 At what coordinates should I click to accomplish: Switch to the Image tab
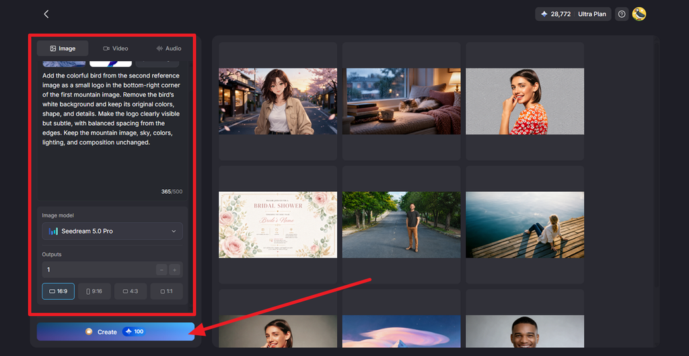click(x=63, y=48)
